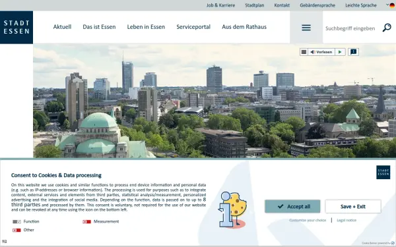The height and width of the screenshot is (247, 396).
Task: Follow the Job & Karriere link
Action: click(x=220, y=5)
